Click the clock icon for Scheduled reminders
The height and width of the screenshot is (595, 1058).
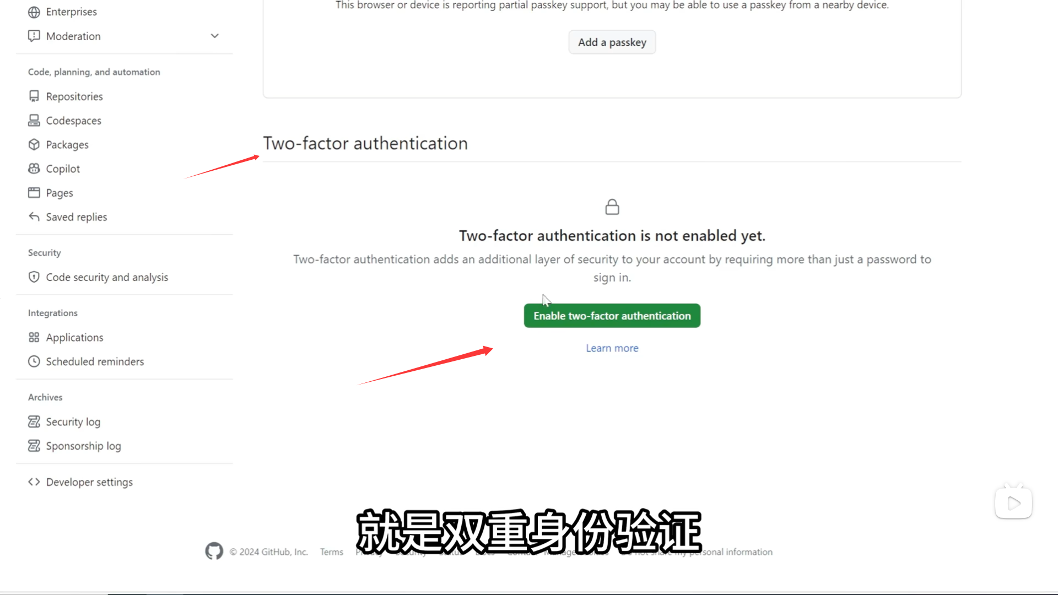click(34, 361)
